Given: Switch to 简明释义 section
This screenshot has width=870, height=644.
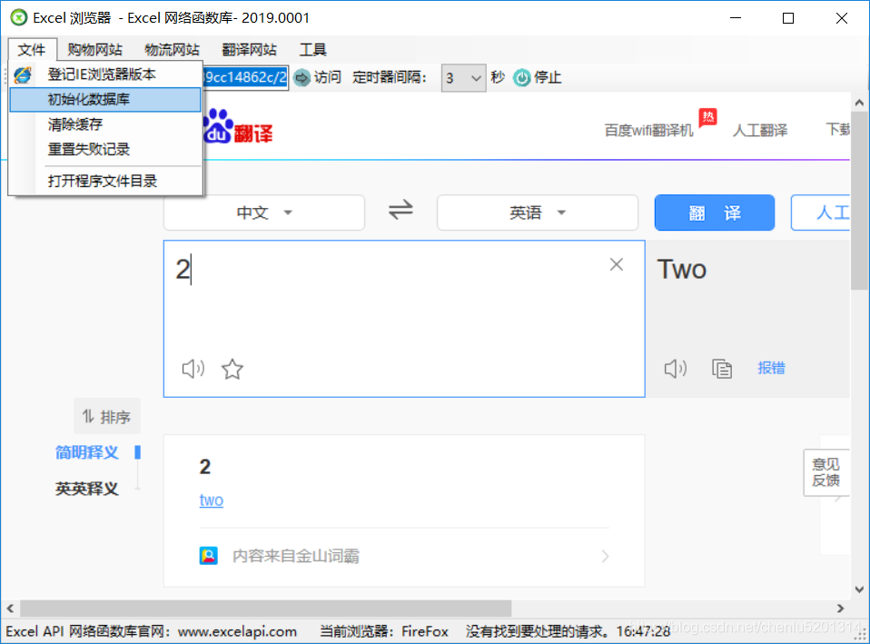Looking at the screenshot, I should pyautogui.click(x=87, y=452).
